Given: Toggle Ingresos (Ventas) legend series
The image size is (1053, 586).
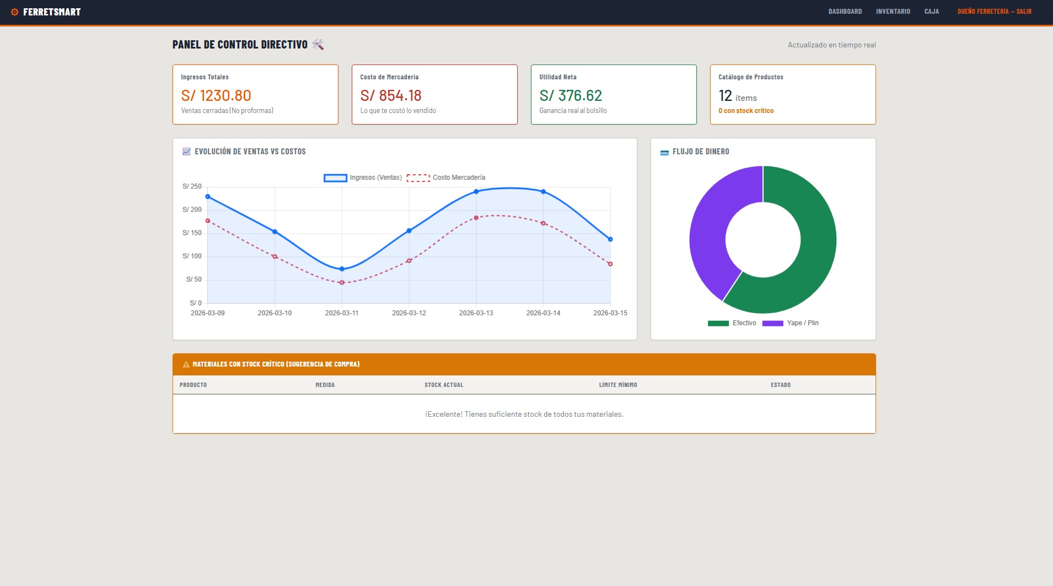Looking at the screenshot, I should (362, 178).
